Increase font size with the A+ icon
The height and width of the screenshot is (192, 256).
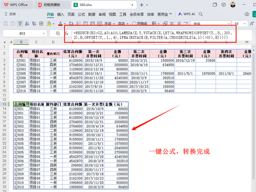click(252, 24)
